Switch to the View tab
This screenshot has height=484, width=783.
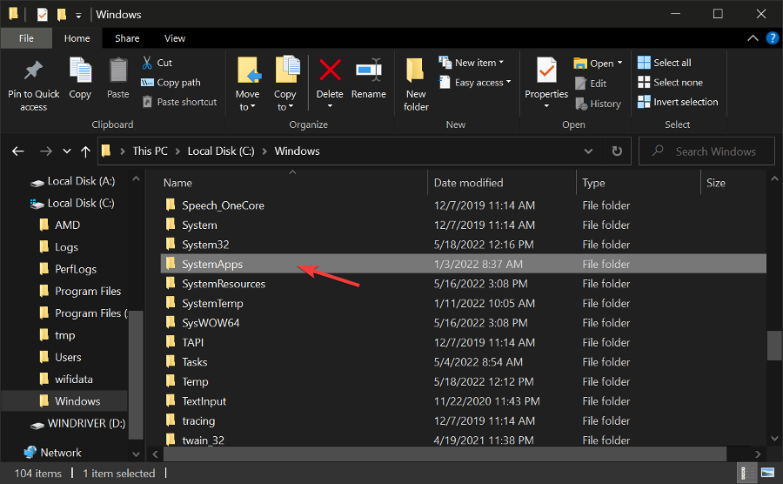click(x=175, y=38)
